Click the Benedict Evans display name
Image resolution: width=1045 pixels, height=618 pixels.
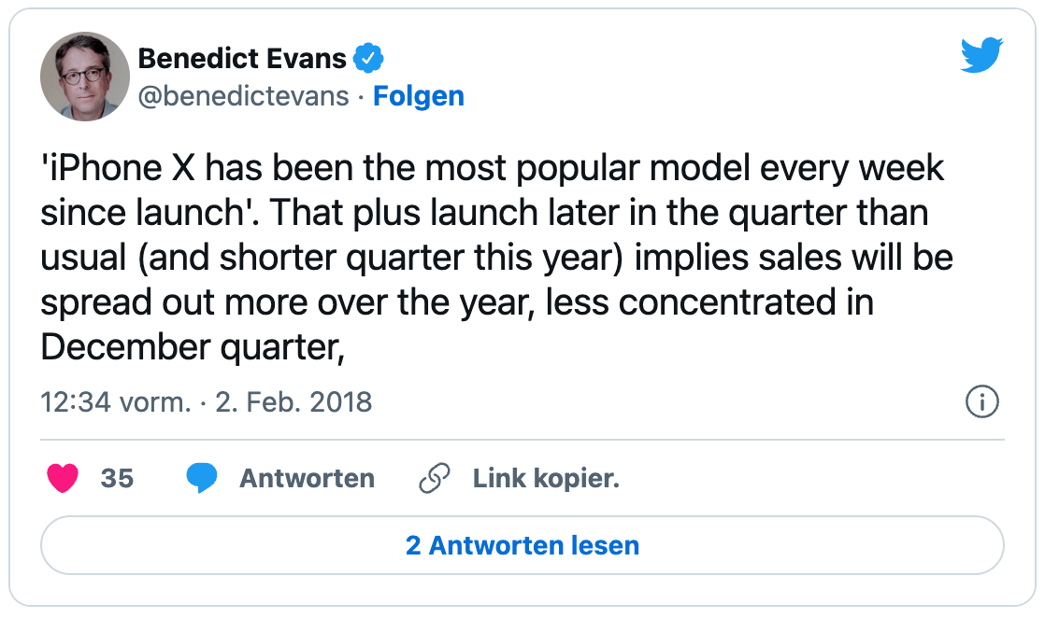coord(242,58)
